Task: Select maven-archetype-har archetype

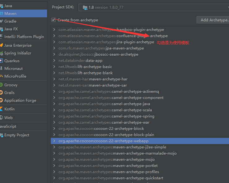Action: point(140,79)
